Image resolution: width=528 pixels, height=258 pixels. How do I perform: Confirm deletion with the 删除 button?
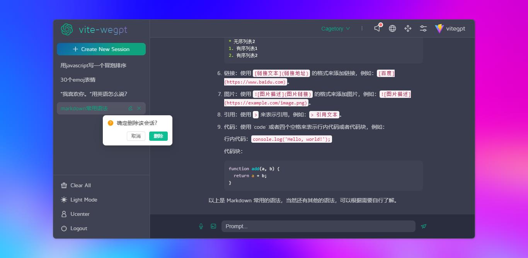158,136
